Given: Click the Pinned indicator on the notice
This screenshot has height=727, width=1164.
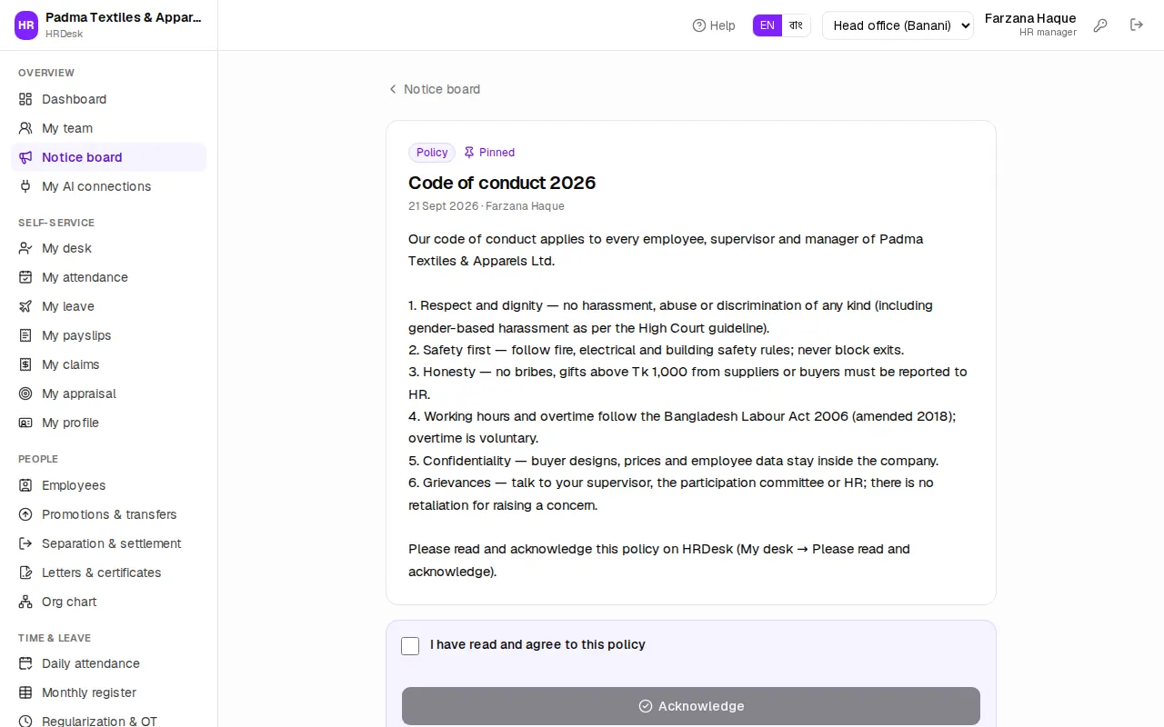Looking at the screenshot, I should click(x=489, y=153).
